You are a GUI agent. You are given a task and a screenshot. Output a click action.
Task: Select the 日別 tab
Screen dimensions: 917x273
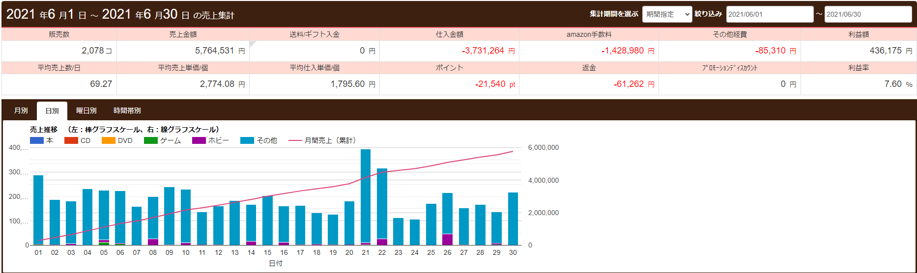(x=52, y=110)
